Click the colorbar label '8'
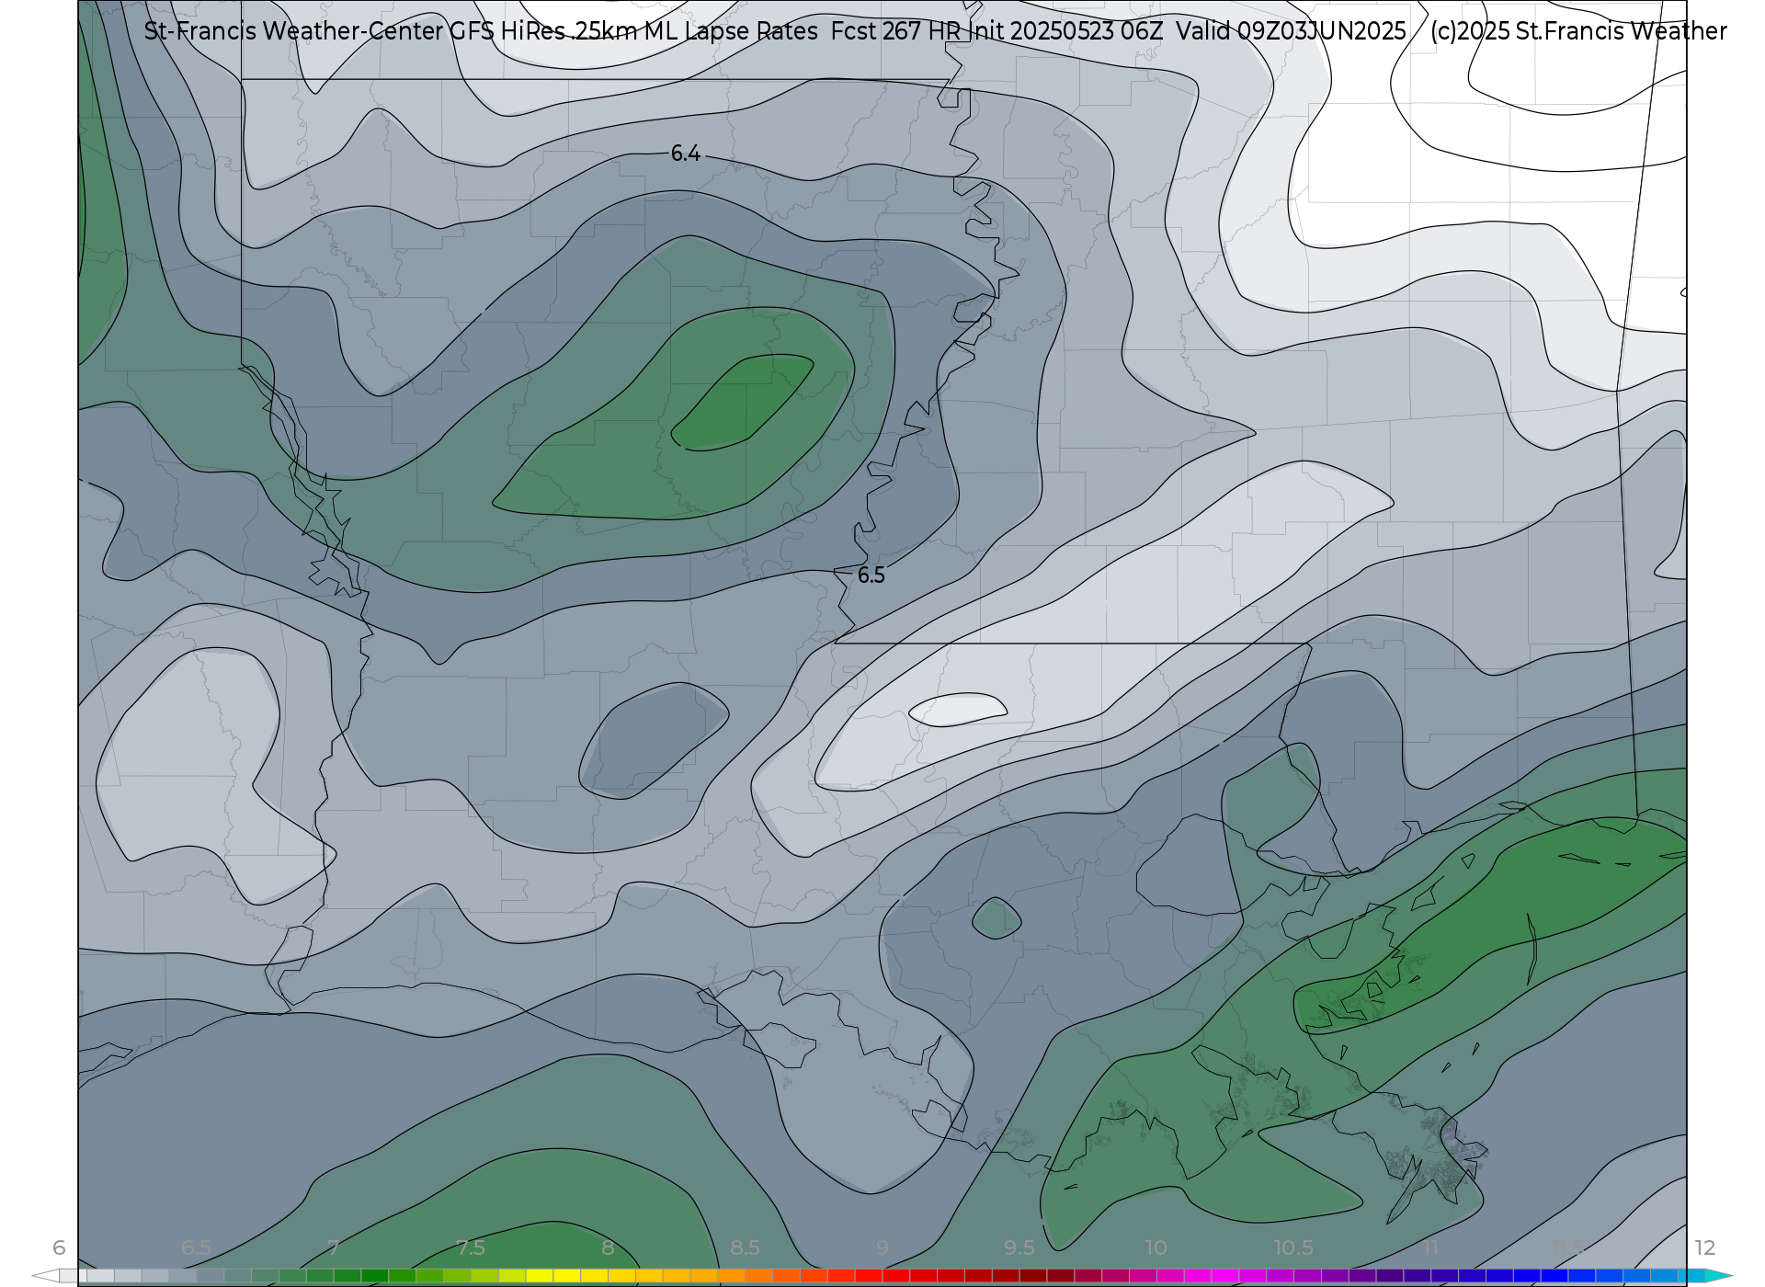Image resolution: width=1765 pixels, height=1287 pixels. (608, 1247)
